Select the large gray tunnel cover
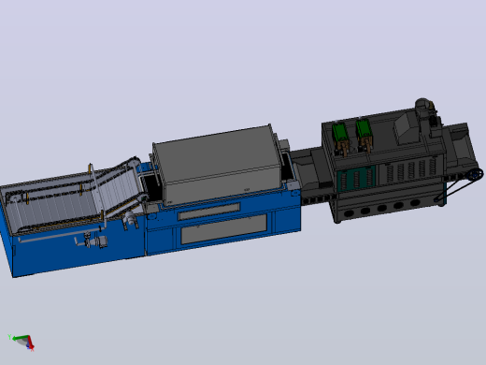This screenshot has width=486, height=365. [x=218, y=164]
